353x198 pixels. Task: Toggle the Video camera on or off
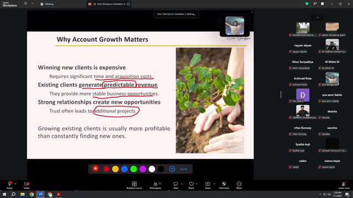pos(26,184)
